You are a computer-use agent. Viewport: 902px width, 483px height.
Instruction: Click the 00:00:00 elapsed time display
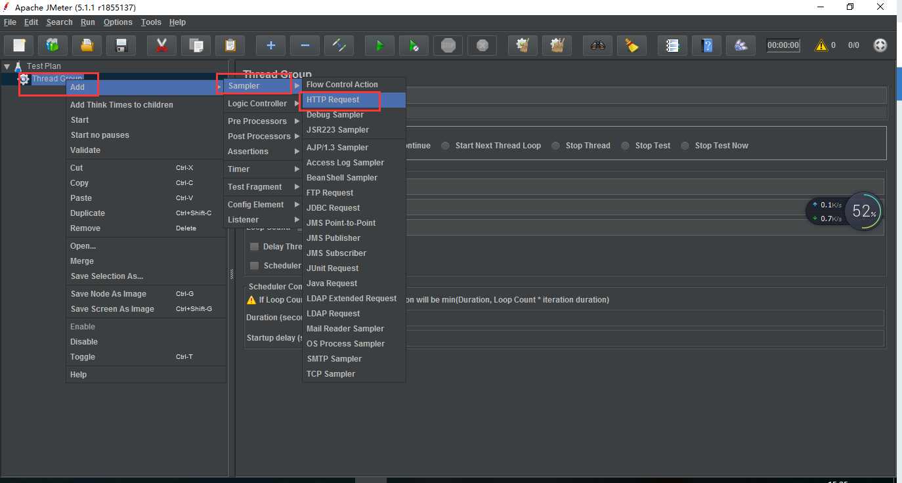[783, 45]
